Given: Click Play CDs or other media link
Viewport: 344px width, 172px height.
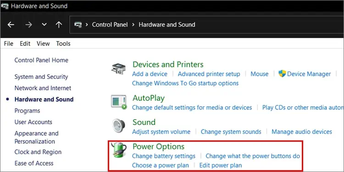Looking at the screenshot, I should coord(303,107).
